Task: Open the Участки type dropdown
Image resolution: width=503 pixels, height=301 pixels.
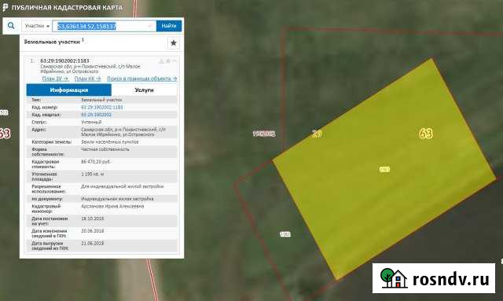Action: [x=37, y=26]
